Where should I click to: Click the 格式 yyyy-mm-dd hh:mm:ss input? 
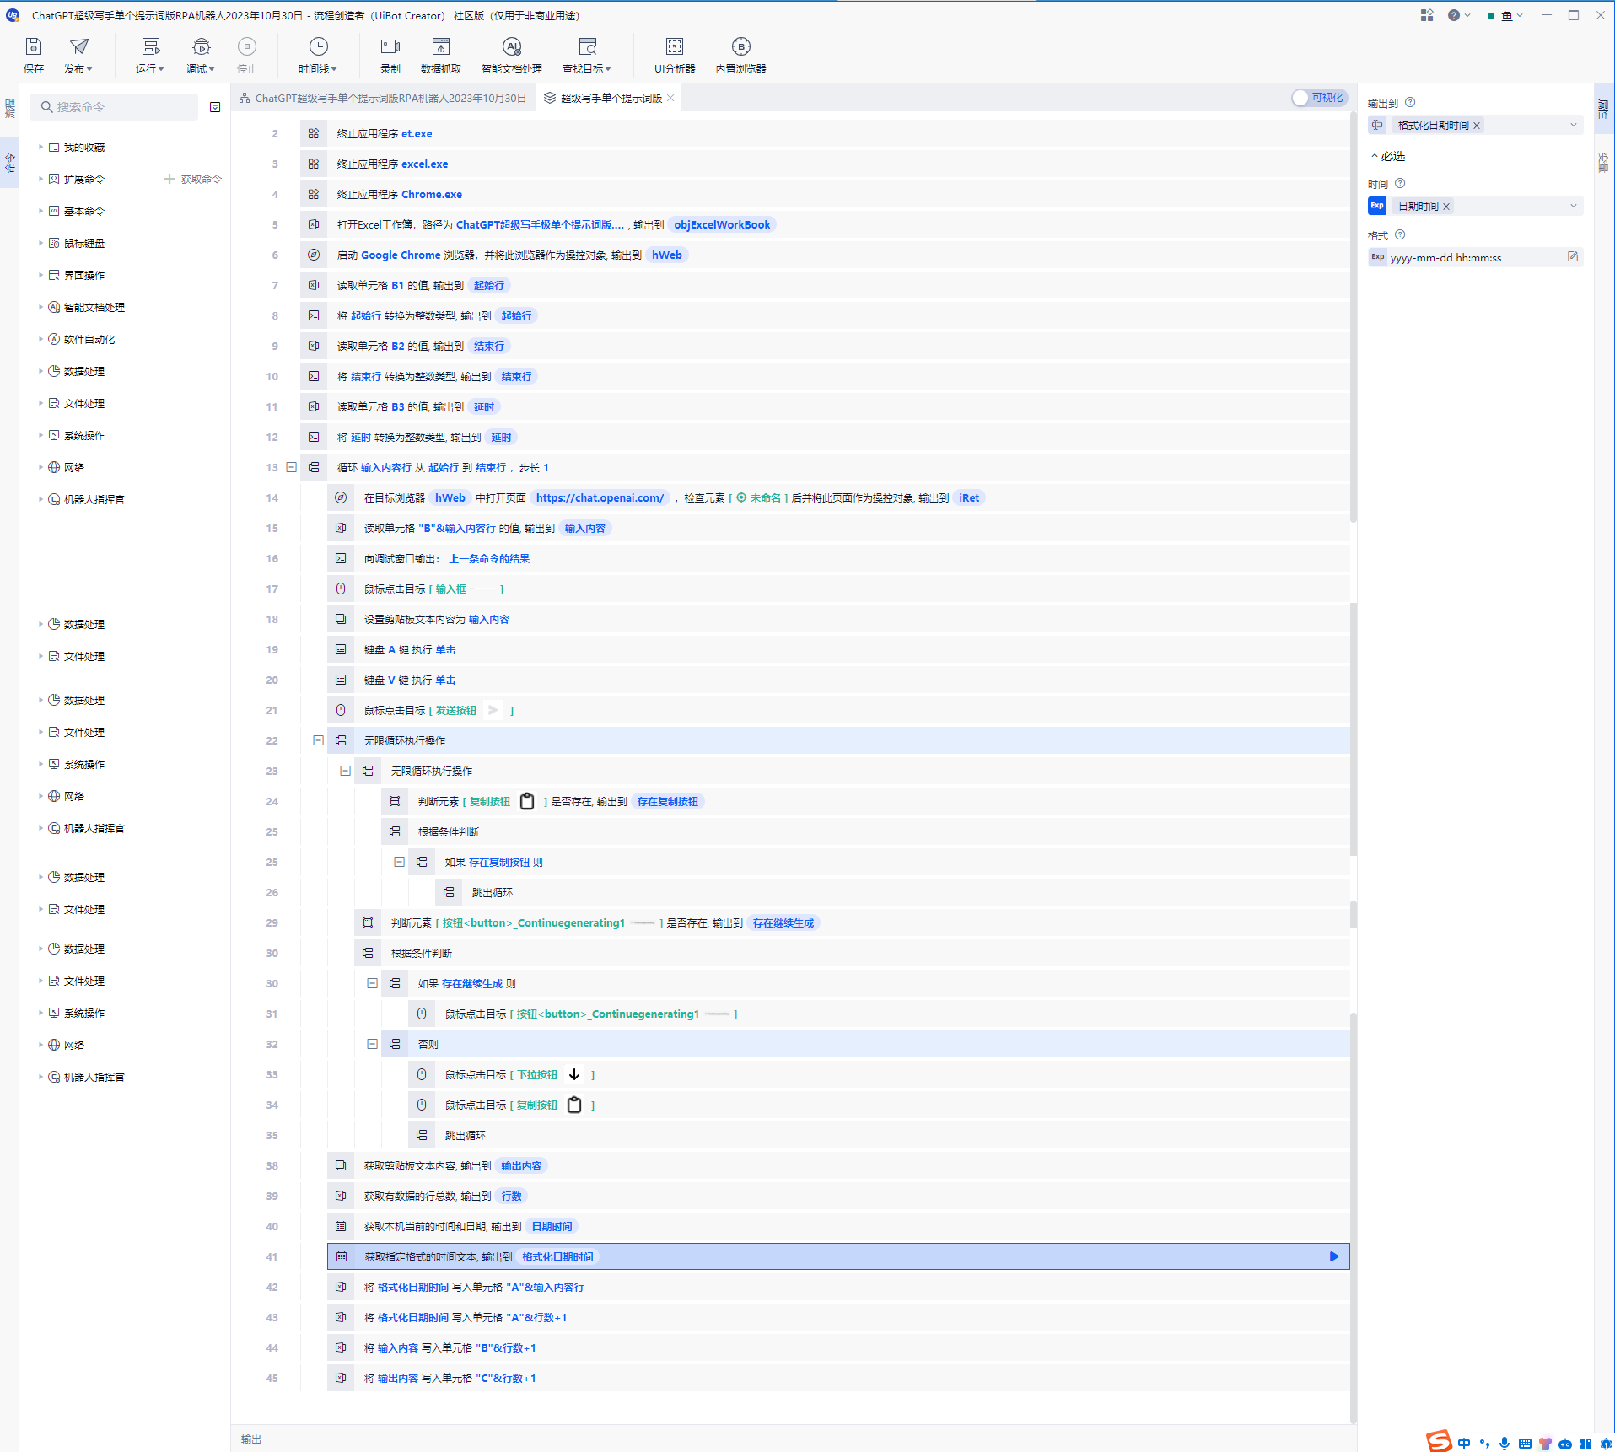click(x=1475, y=257)
